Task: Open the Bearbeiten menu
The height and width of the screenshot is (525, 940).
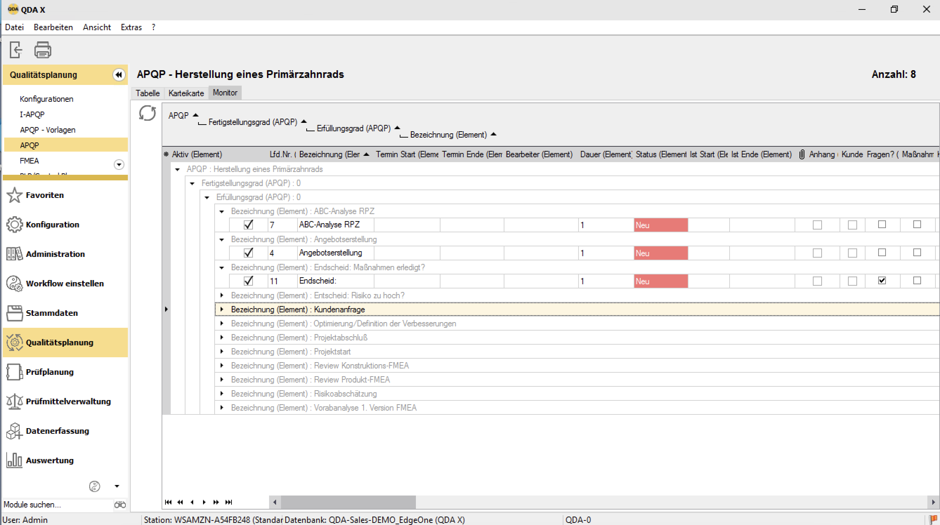Action: pos(53,27)
